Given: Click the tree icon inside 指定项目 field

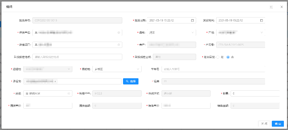Looking at the screenshot, I should (x=36, y=45).
